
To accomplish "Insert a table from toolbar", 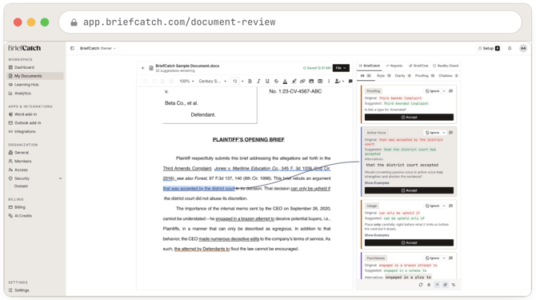I will (320, 82).
